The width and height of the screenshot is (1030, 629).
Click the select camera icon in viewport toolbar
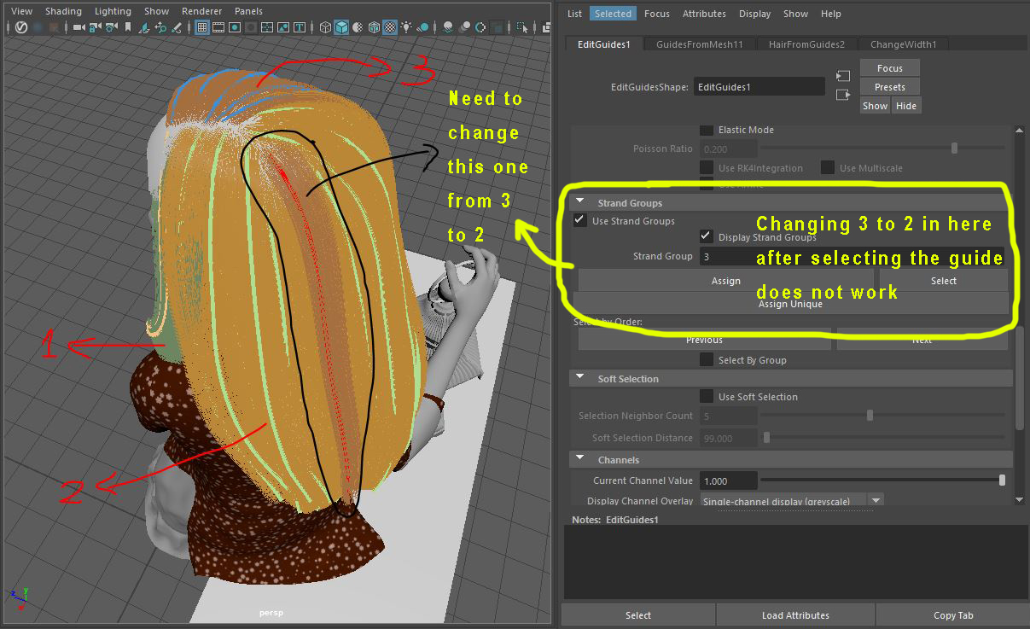tap(79, 27)
